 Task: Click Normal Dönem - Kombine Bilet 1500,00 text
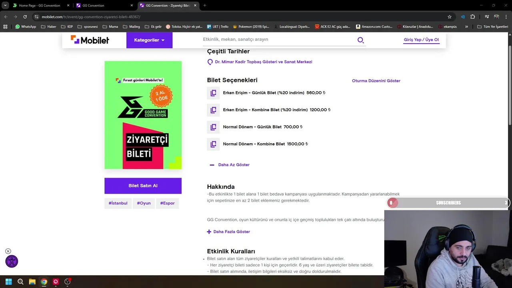(266, 144)
